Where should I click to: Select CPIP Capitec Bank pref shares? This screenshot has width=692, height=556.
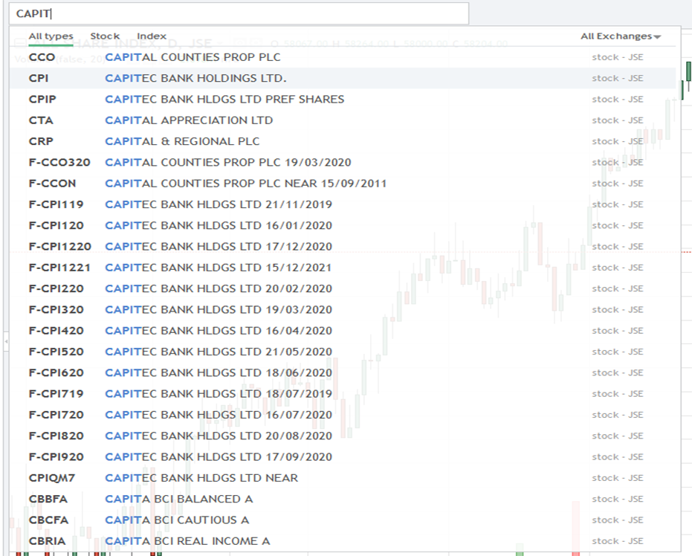tap(343, 100)
